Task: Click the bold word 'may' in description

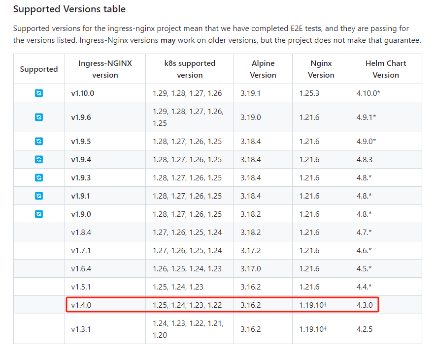Action: pyautogui.click(x=168, y=41)
